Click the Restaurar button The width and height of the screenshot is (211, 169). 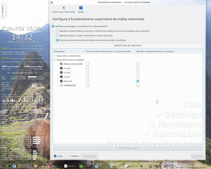coord(90,156)
